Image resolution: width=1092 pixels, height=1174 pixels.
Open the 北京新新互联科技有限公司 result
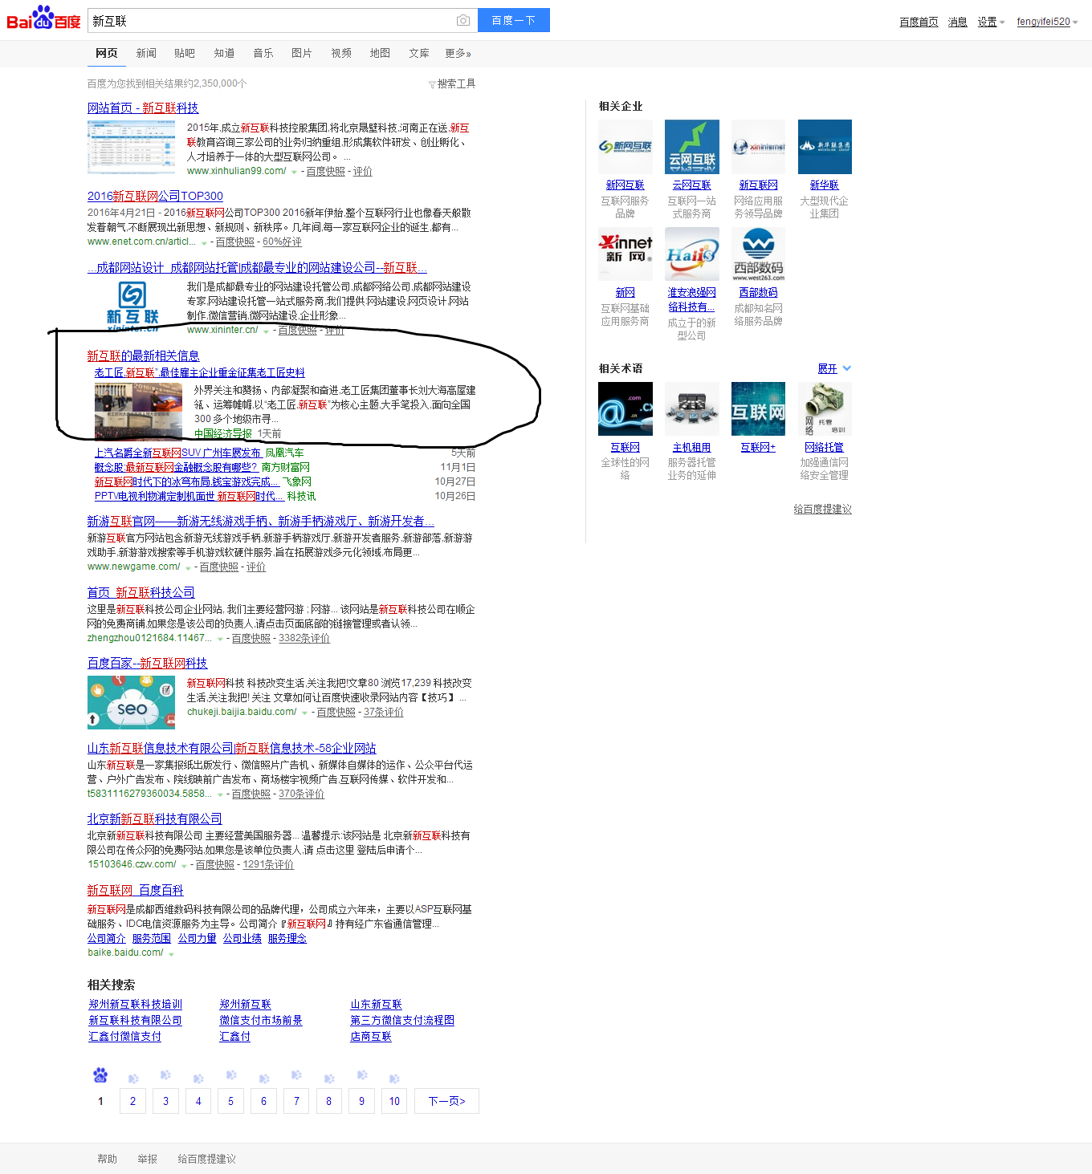154,819
